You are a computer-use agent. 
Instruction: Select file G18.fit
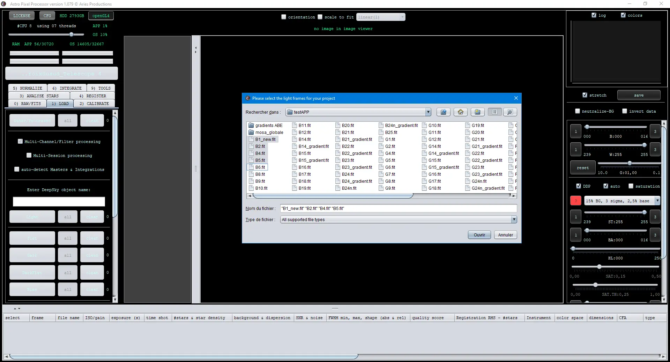point(431,188)
